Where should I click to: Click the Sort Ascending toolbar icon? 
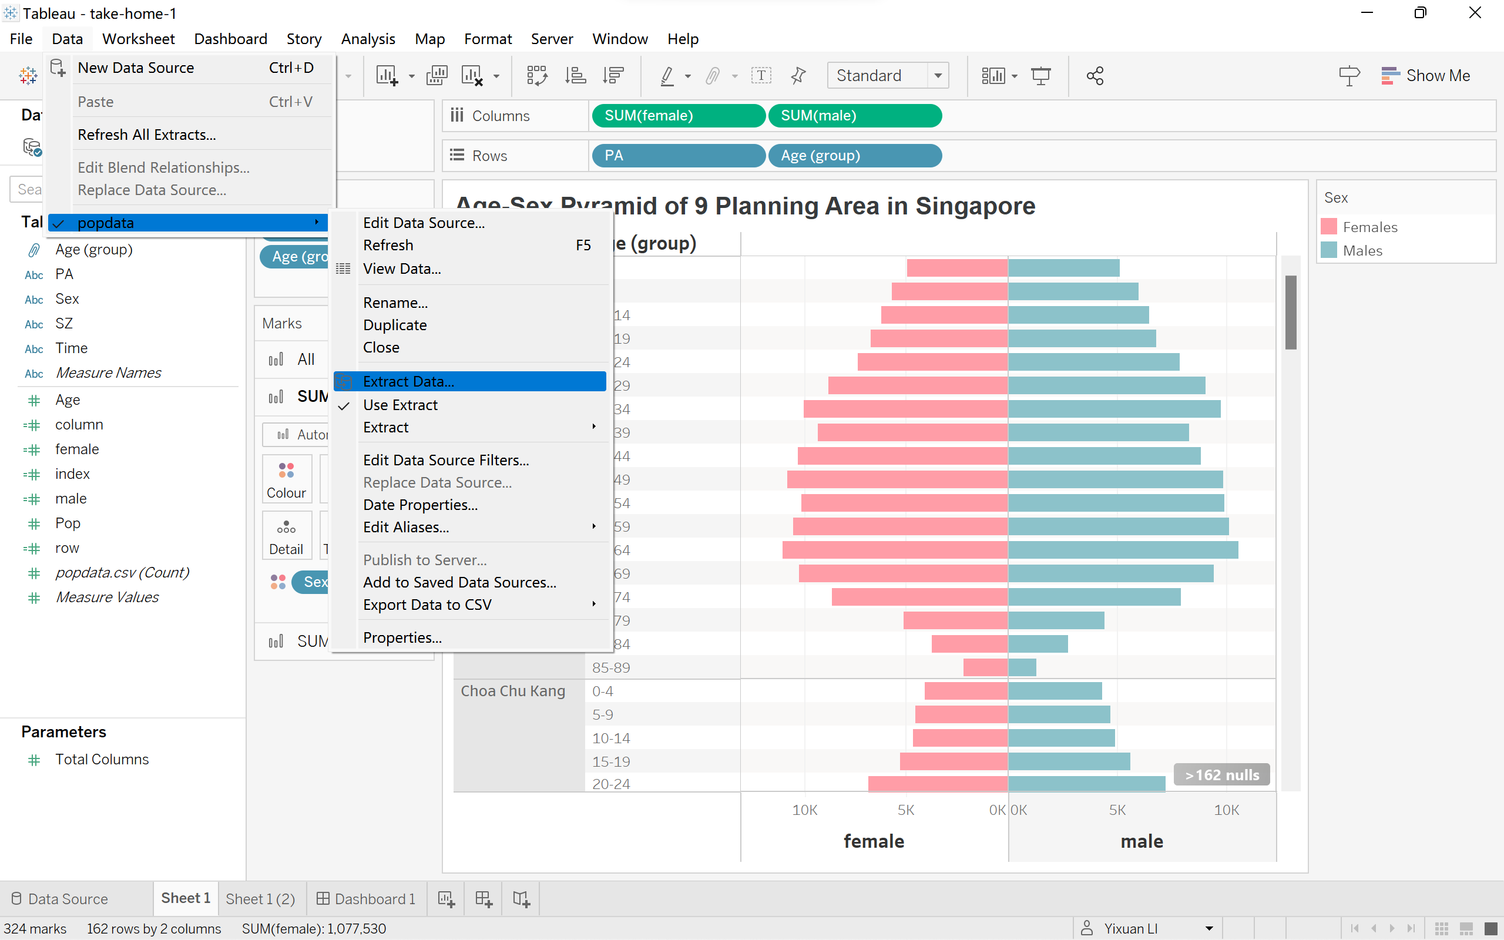click(575, 76)
